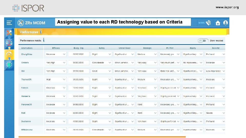
Task: Select the Crohn's alternative row label
Action: tap(25, 63)
